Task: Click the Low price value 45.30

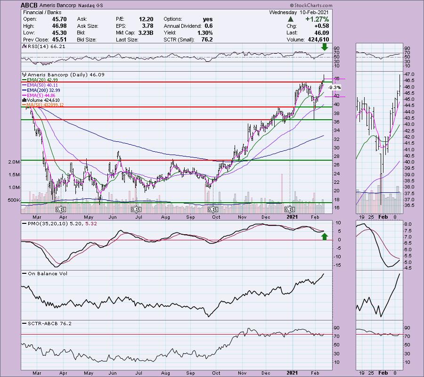Action: [59, 33]
